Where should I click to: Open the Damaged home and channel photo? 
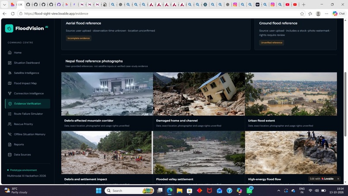point(199,94)
